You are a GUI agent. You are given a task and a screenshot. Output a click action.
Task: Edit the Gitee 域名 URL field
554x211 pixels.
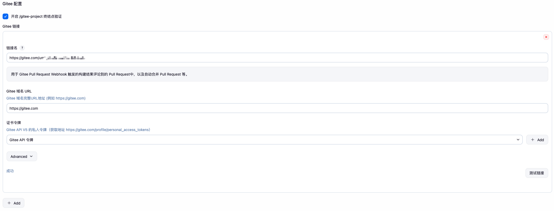click(277, 108)
